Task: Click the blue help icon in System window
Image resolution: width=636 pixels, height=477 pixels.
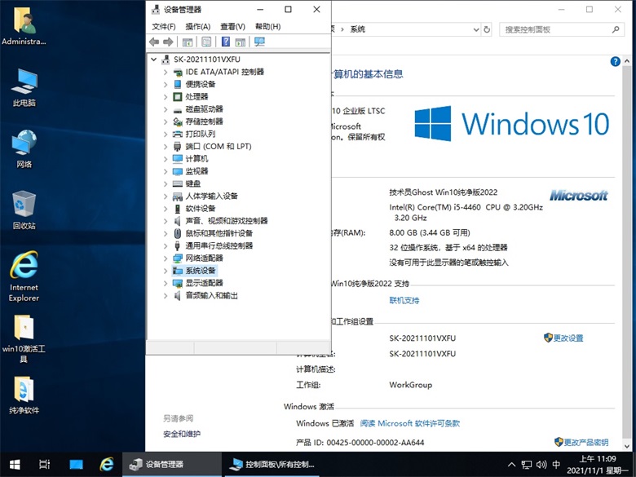Action: (x=616, y=61)
